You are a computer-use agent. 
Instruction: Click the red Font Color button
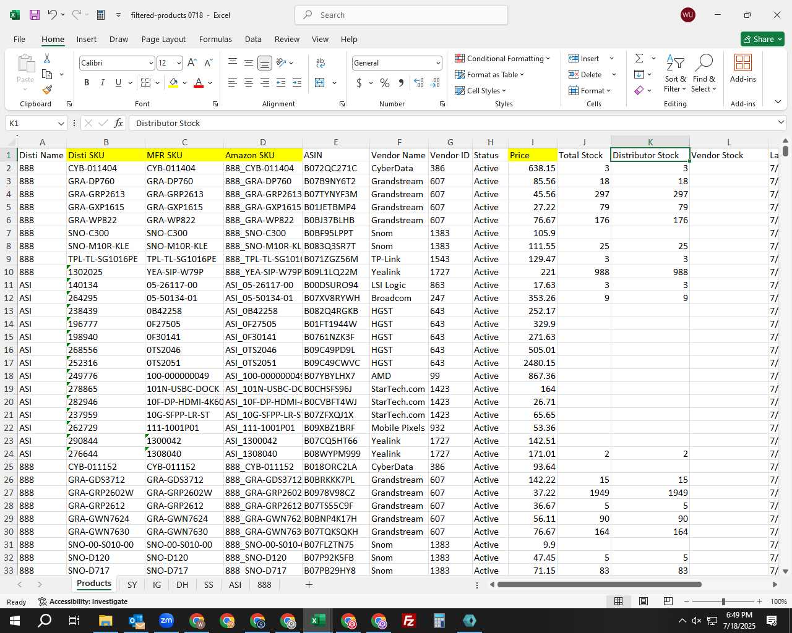(199, 82)
